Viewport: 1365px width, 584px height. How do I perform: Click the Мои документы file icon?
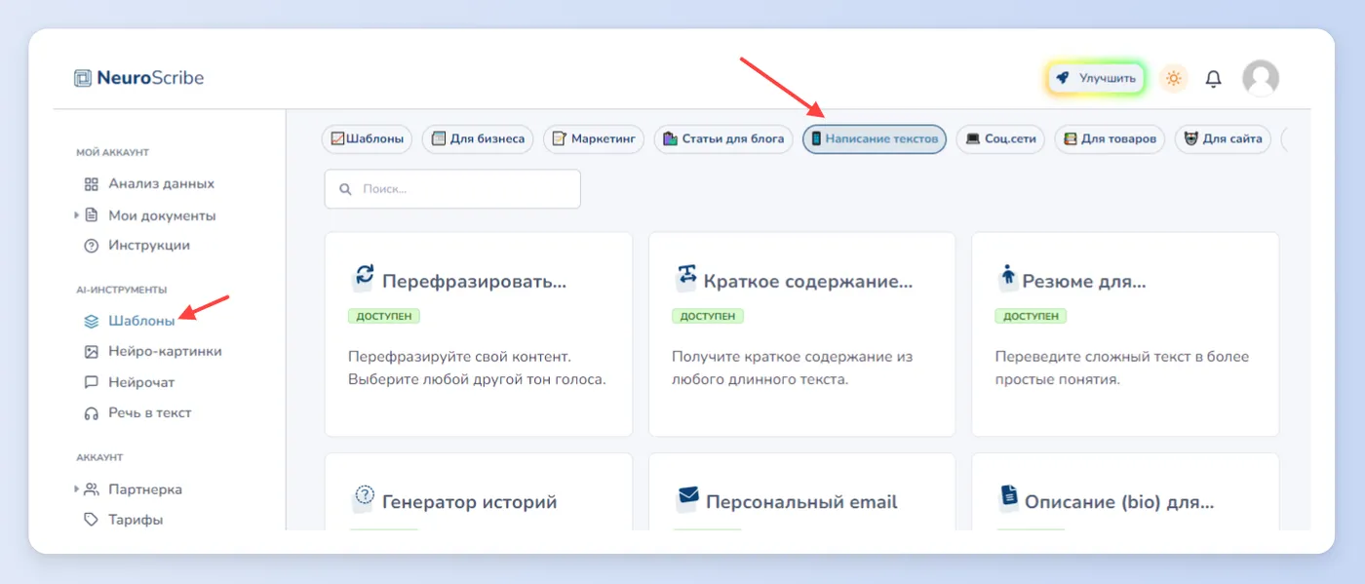click(92, 215)
